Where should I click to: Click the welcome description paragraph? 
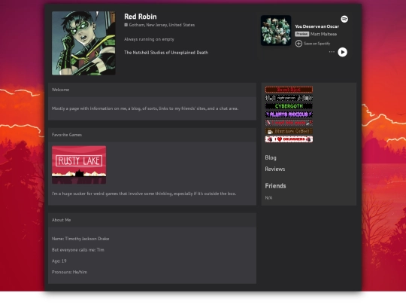coord(145,108)
